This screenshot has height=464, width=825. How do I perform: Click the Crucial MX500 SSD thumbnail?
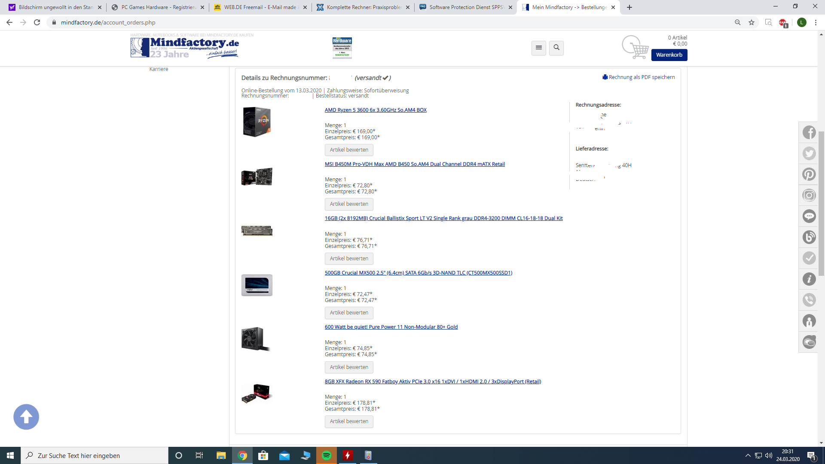(257, 285)
